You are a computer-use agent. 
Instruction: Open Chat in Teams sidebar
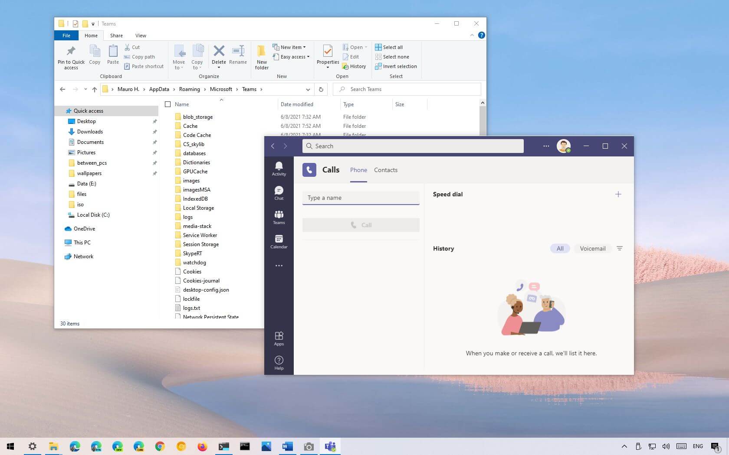coord(279,193)
